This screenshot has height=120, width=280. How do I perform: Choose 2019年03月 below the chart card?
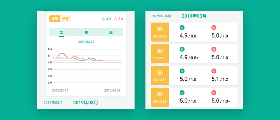(86, 103)
